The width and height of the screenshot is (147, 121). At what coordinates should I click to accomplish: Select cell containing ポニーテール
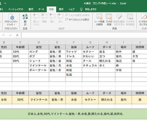tap(39, 70)
